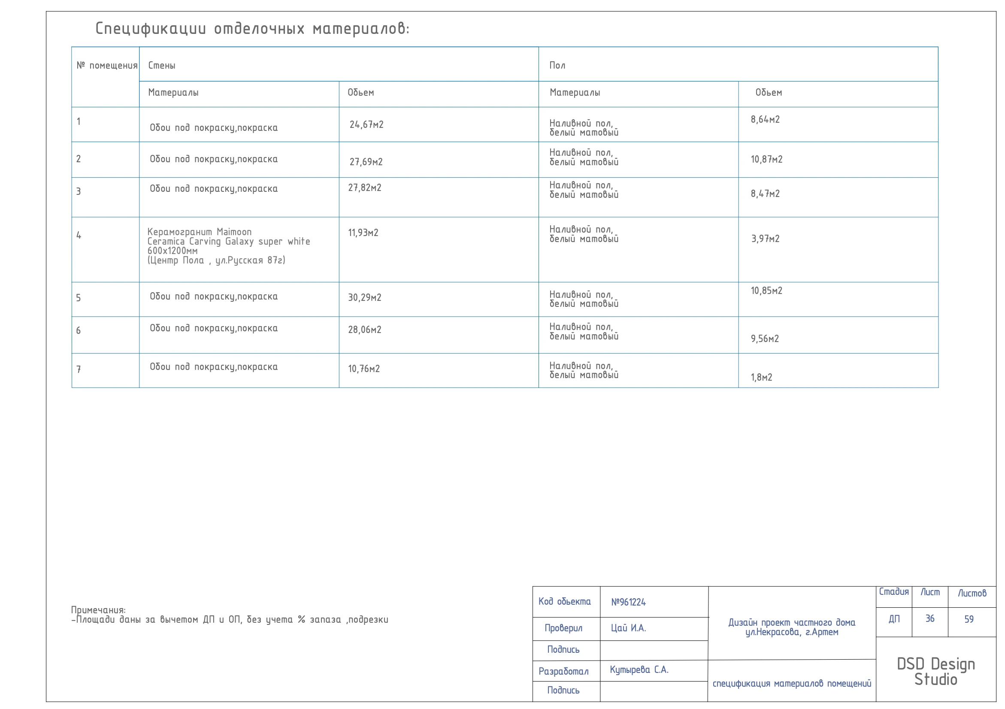This screenshot has height=709, width=1005.
Task: Select the '28,06м2' cell in row 6
Action: point(365,330)
